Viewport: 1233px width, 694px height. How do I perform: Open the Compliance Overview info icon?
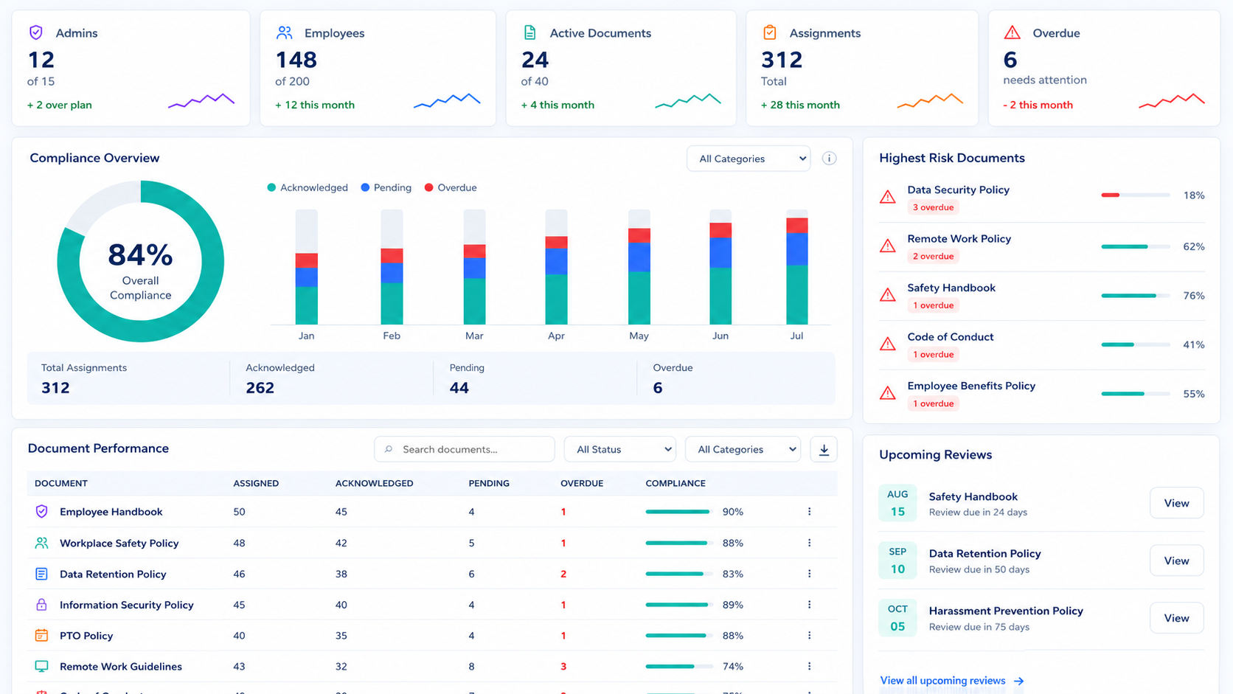[829, 159]
